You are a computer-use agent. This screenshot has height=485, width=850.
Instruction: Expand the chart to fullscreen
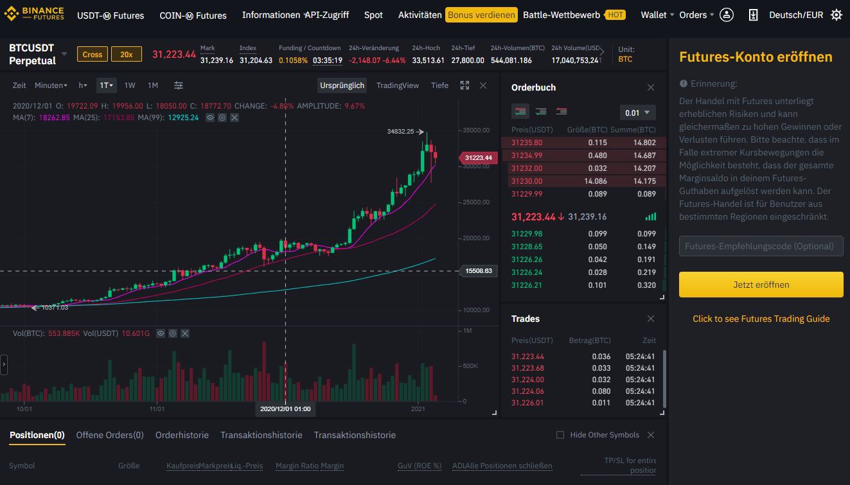[465, 85]
